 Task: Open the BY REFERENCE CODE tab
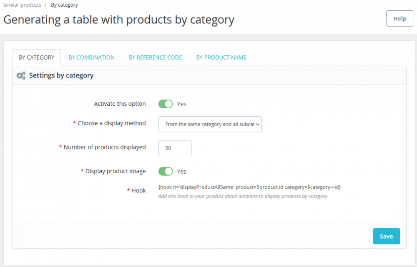click(155, 57)
